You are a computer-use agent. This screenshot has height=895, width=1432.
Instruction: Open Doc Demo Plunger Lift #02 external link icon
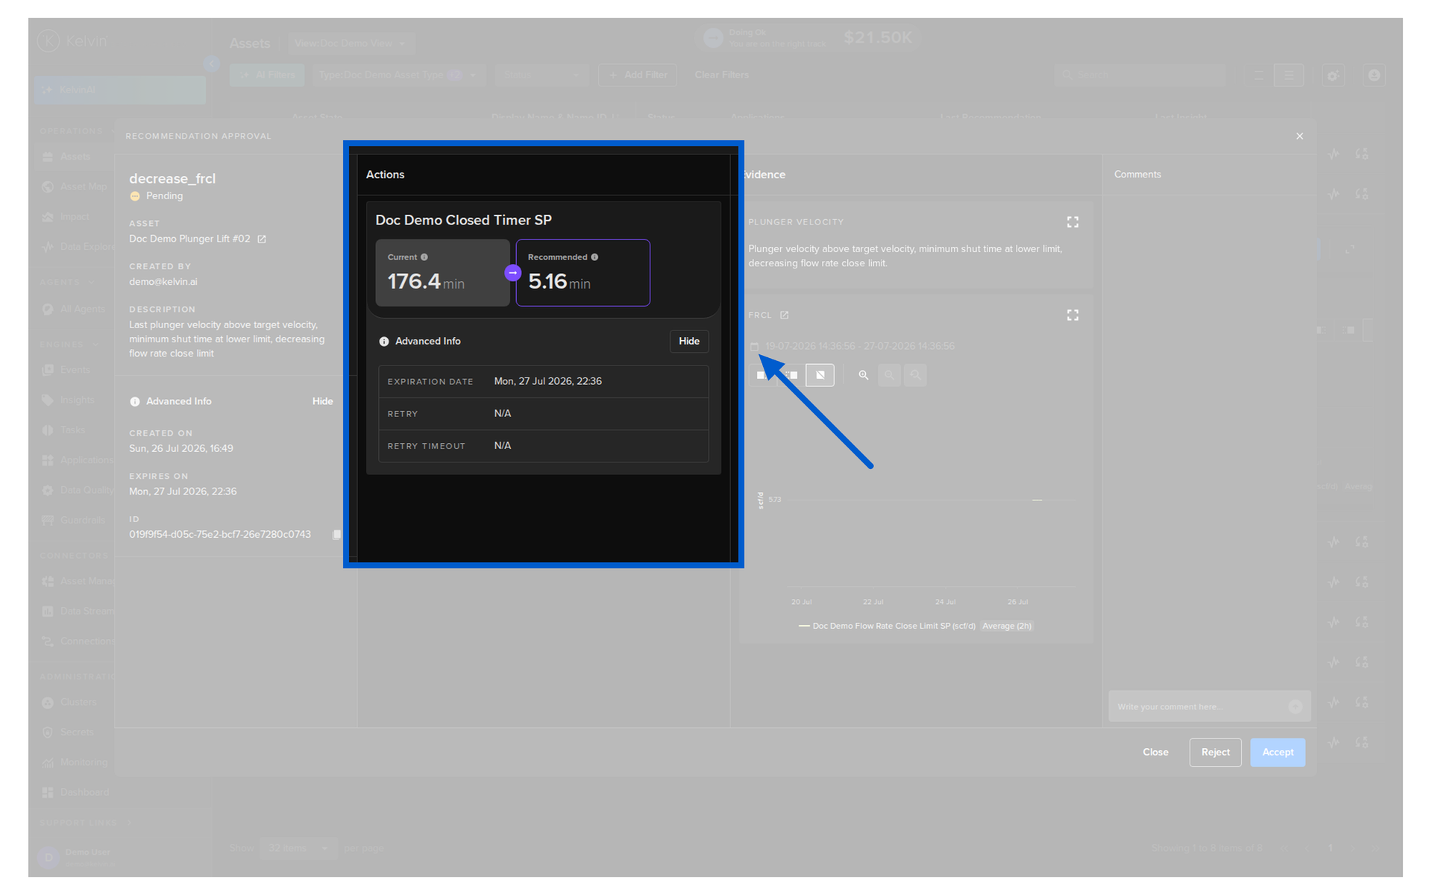pos(262,239)
